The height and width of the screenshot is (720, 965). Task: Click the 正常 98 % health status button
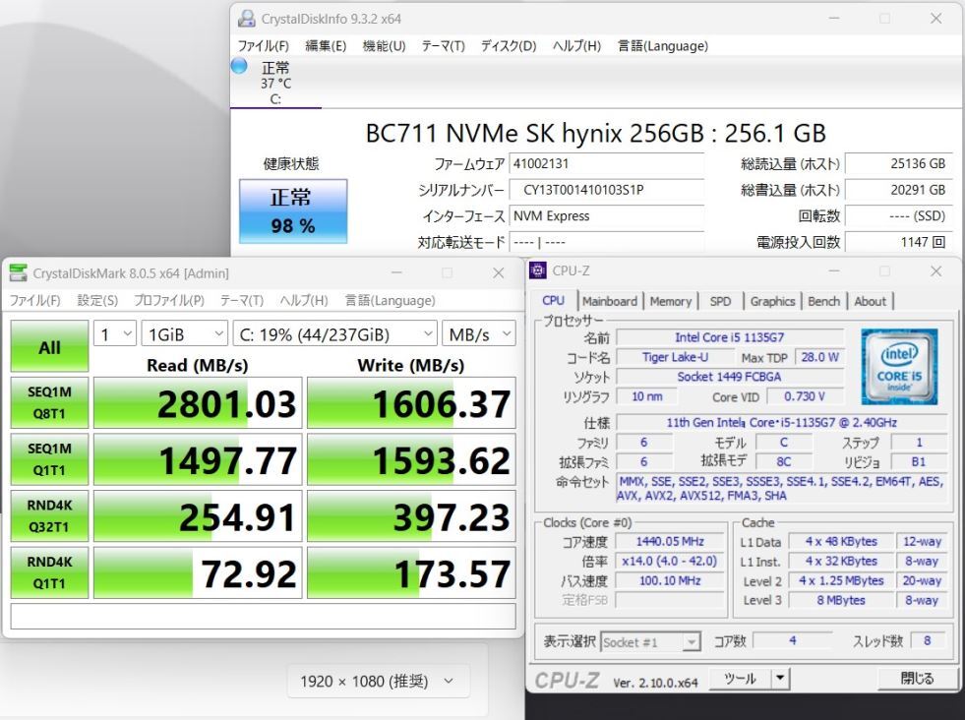293,210
